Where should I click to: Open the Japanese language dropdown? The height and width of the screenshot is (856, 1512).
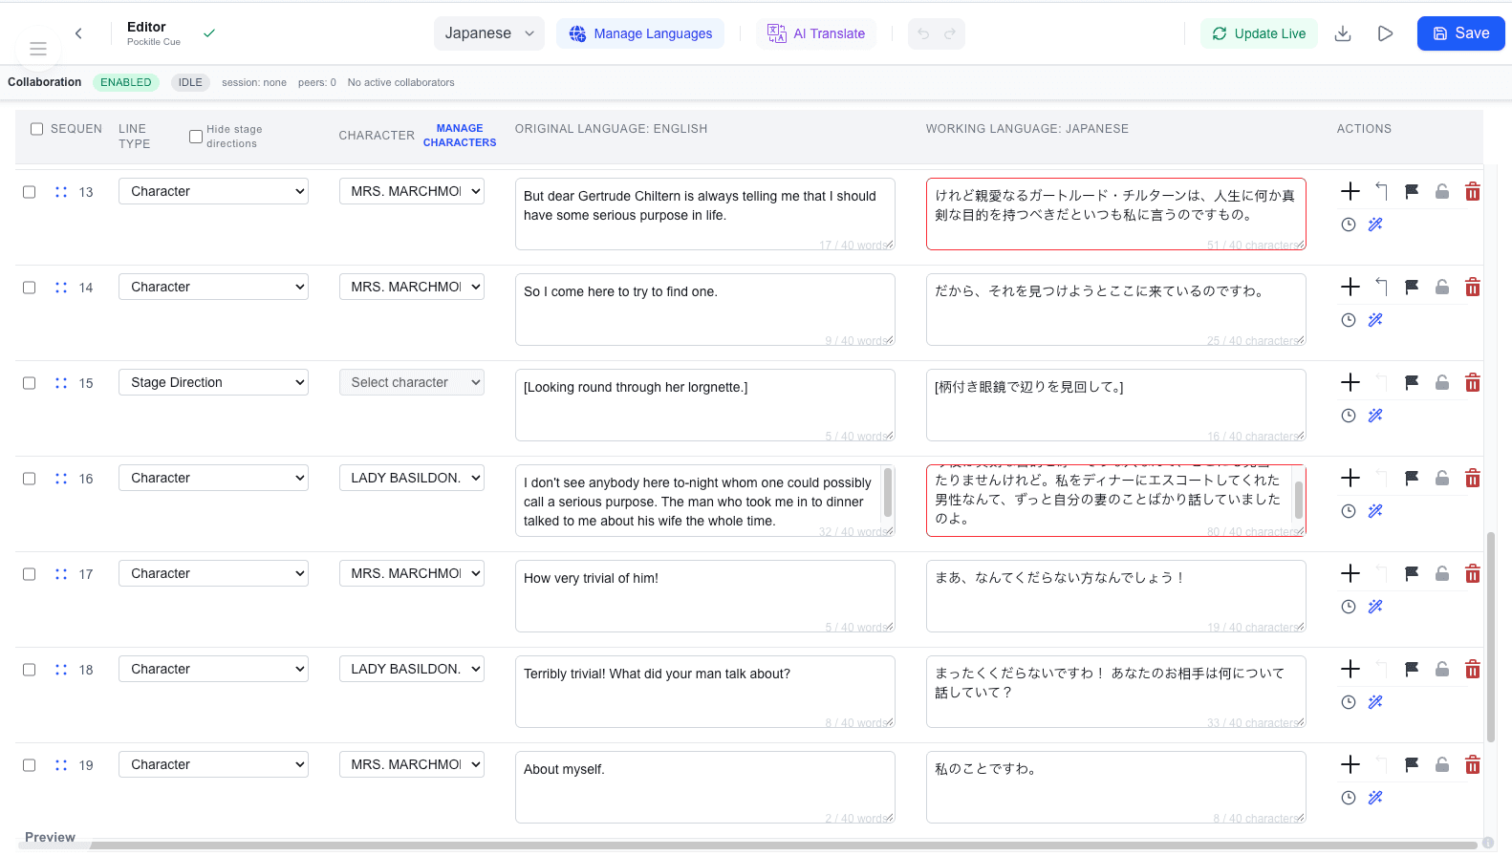[x=489, y=33]
